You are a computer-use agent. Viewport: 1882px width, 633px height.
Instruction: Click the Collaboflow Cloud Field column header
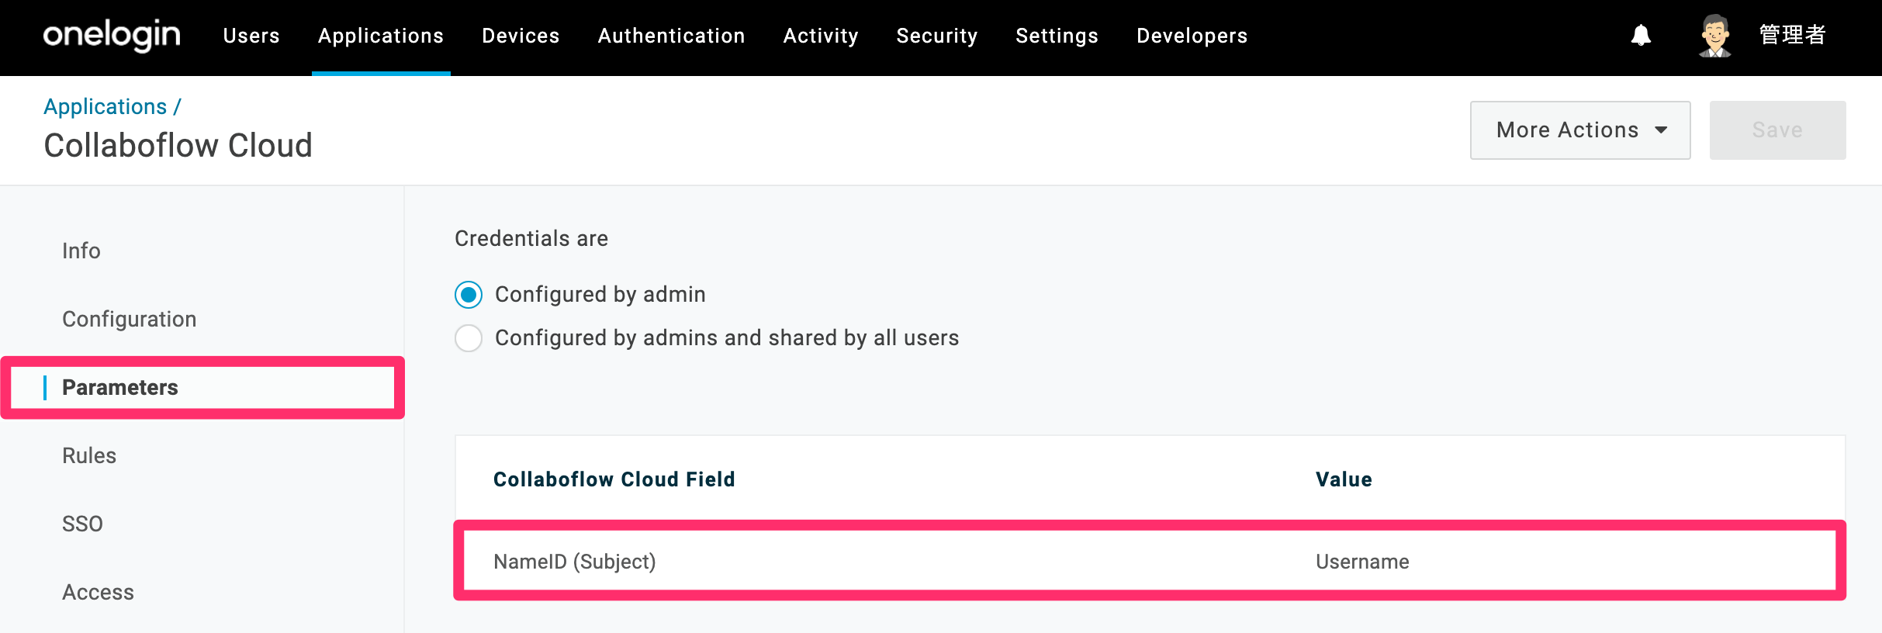point(614,479)
